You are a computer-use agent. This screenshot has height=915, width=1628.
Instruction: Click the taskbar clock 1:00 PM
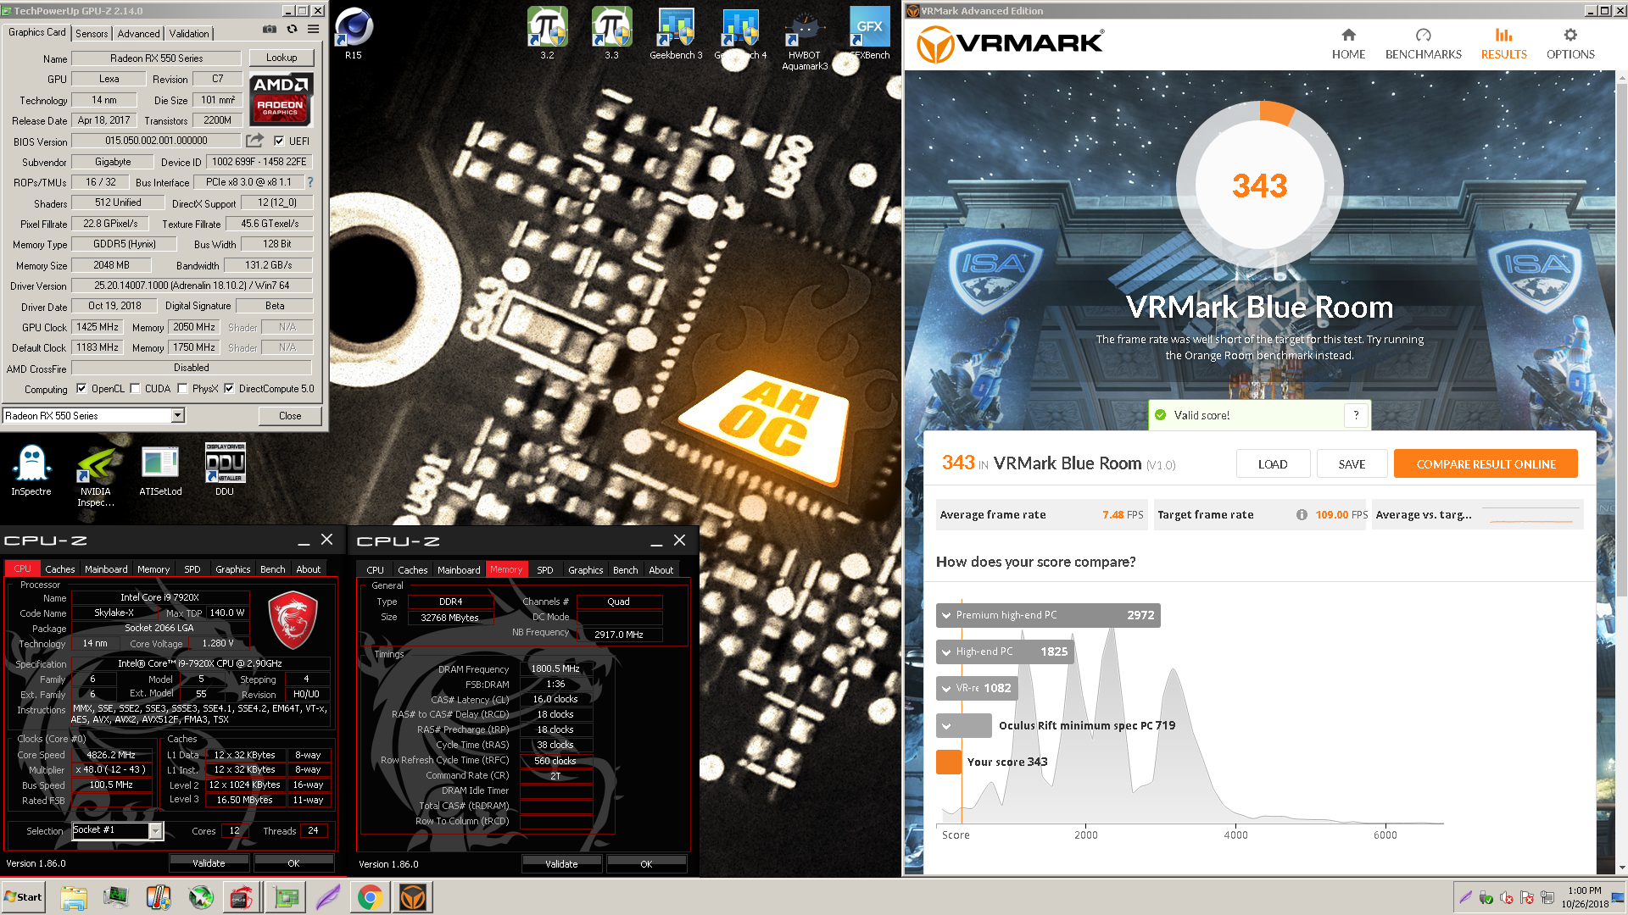(x=1585, y=890)
